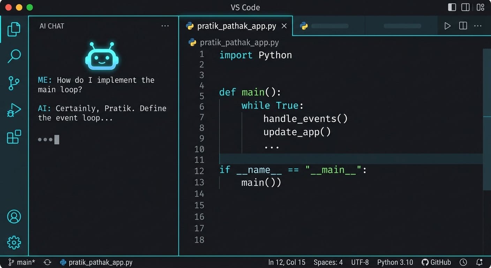Split the editor to the right
The height and width of the screenshot is (268, 491).
(x=463, y=26)
